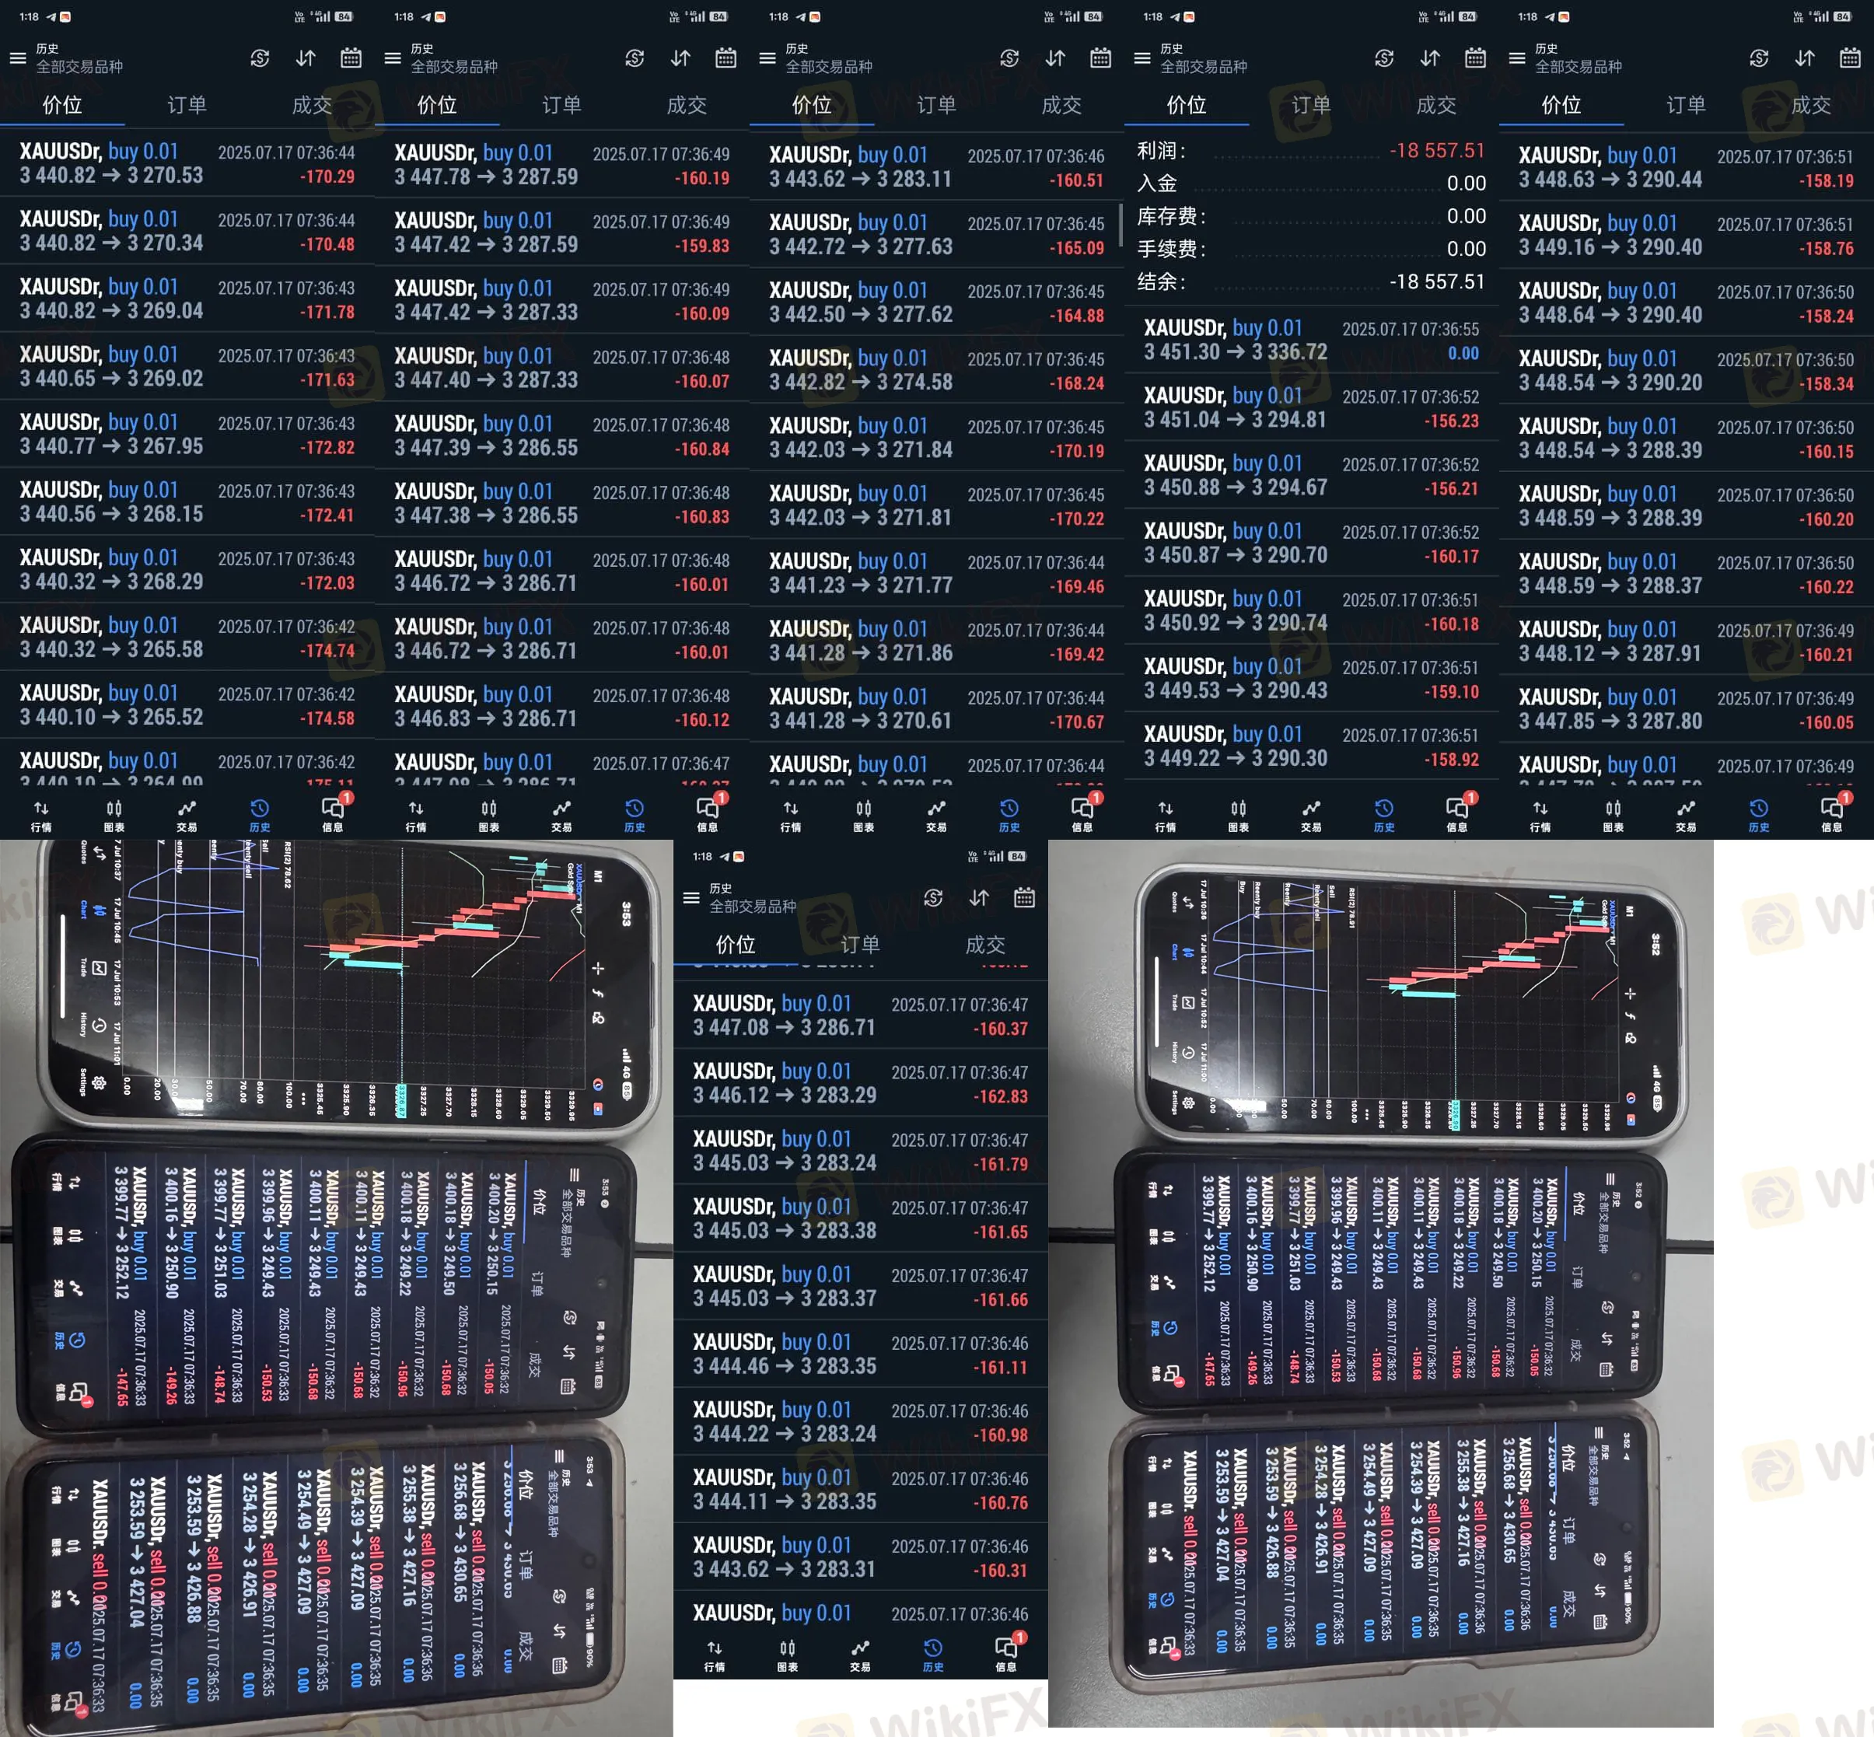The height and width of the screenshot is (1737, 1874).
Task: Tap 交易 trade icon beneath the -160.31 trade list
Action: pos(859,1655)
